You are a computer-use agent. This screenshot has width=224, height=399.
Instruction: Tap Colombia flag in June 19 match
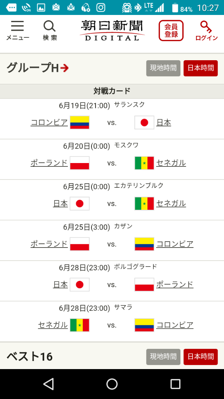pyautogui.click(x=80, y=123)
